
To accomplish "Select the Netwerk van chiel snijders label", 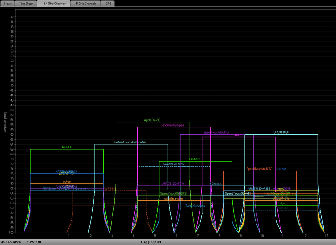I will click(130, 142).
